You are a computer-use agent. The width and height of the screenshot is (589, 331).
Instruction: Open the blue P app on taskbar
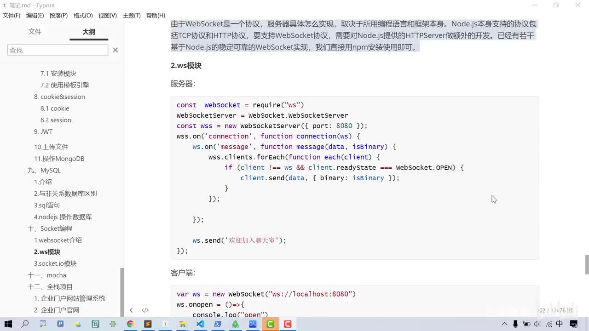click(60, 324)
